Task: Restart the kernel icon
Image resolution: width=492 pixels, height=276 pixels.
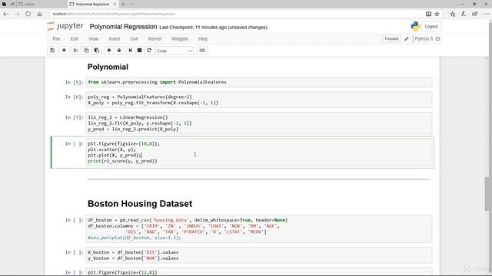Action: pyautogui.click(x=149, y=51)
